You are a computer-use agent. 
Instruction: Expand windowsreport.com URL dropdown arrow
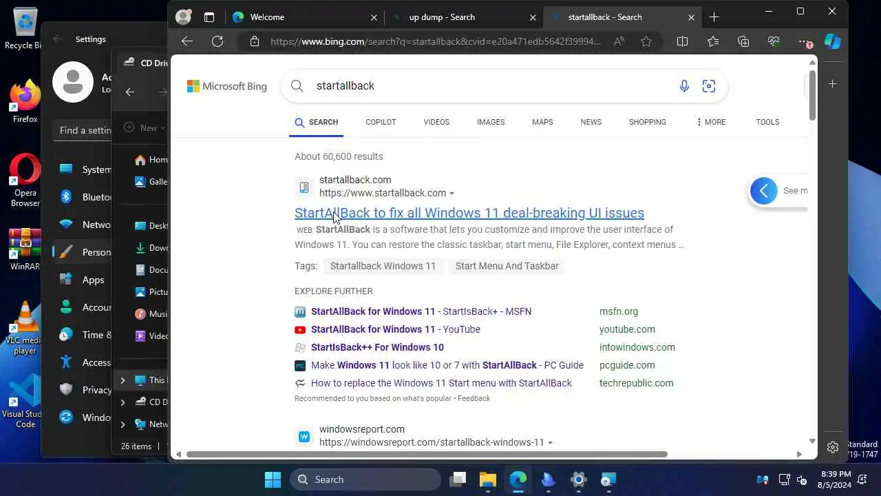550,443
